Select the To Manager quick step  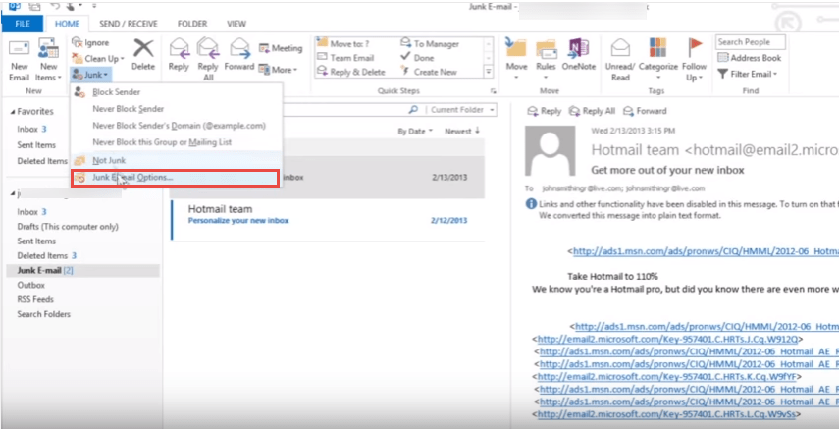[430, 44]
